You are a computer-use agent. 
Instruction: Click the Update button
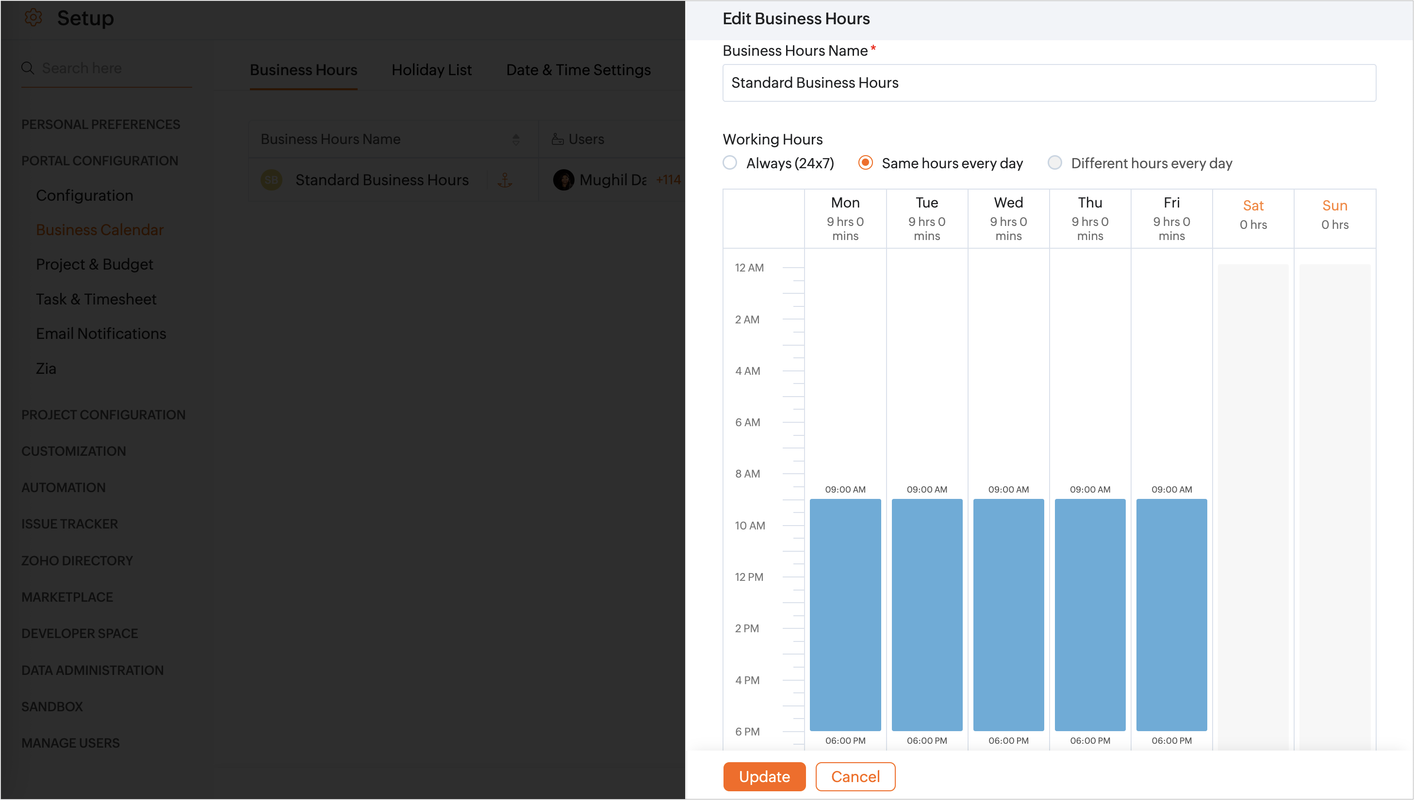click(x=764, y=776)
